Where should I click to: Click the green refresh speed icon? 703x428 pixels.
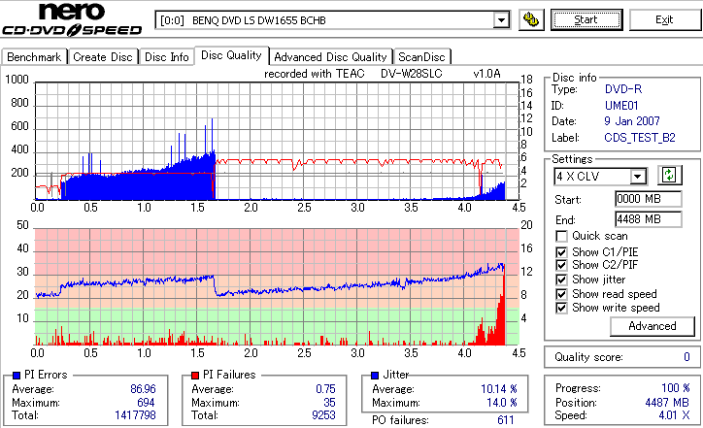coord(669,176)
